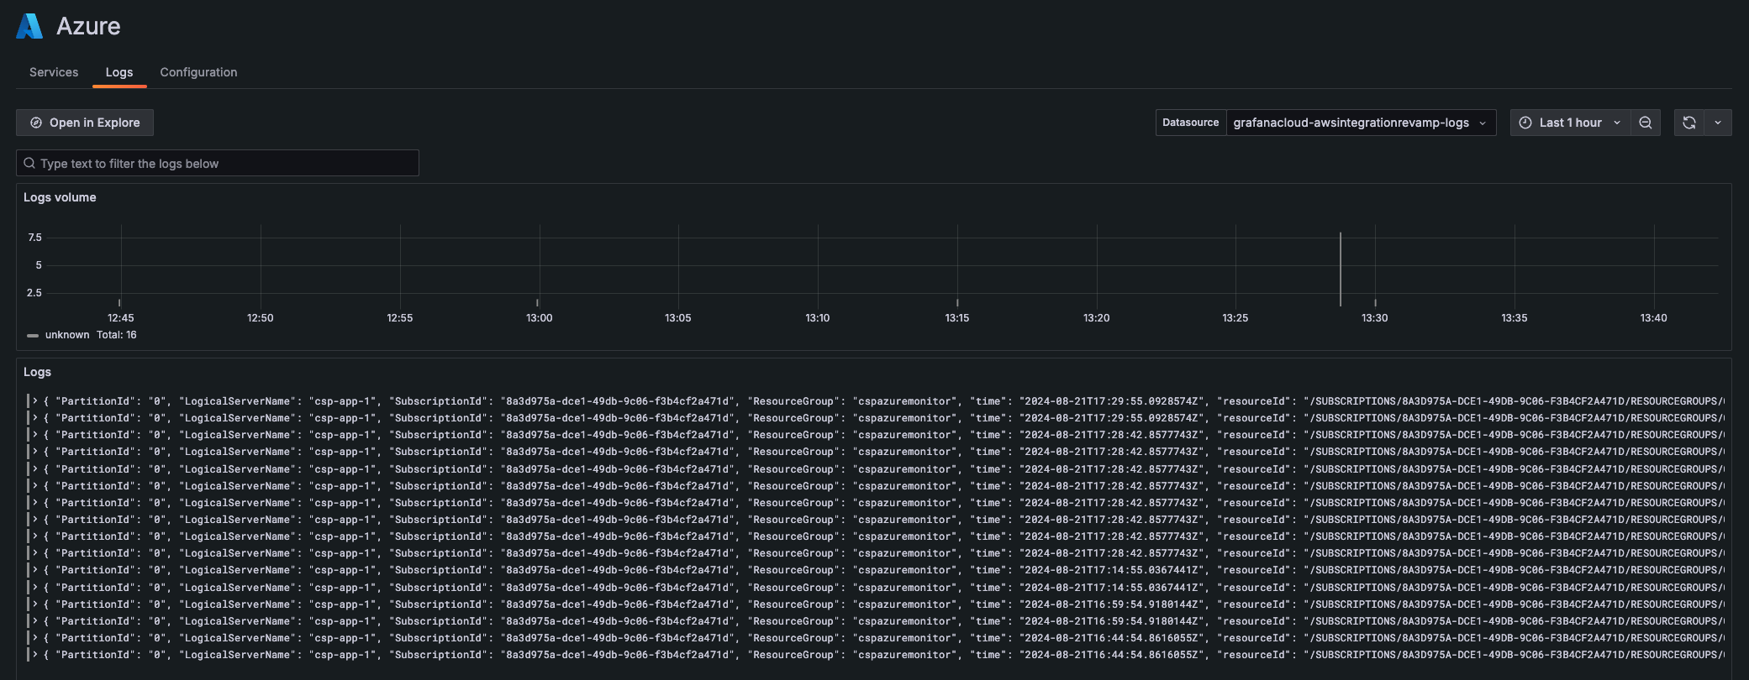Click the Azure logo icon
The width and height of the screenshot is (1749, 680).
29,26
